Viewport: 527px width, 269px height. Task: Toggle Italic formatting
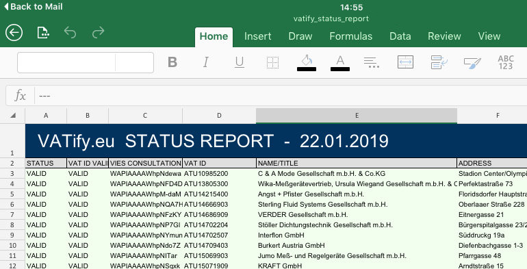coord(206,62)
